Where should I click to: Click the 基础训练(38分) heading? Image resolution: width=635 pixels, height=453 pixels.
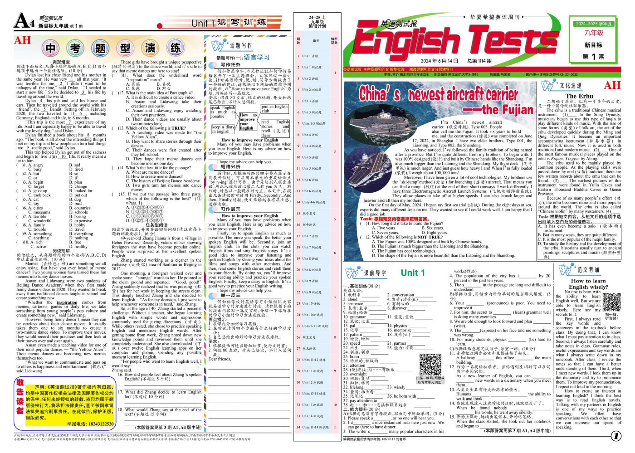[361, 286]
